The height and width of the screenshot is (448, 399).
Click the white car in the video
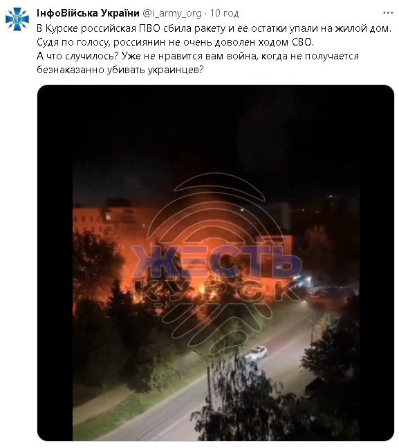click(x=256, y=353)
